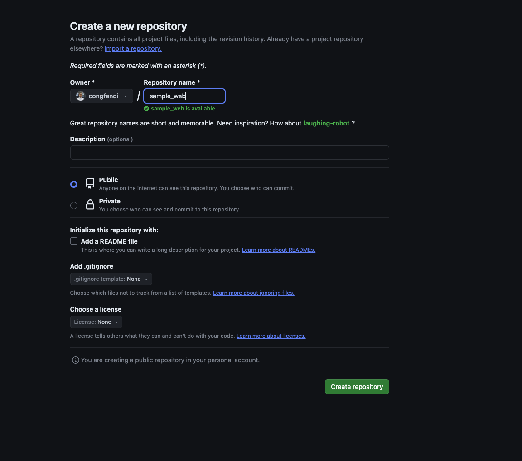The image size is (522, 461).
Task: Open Learn more about ignoring files link
Action: click(x=253, y=293)
